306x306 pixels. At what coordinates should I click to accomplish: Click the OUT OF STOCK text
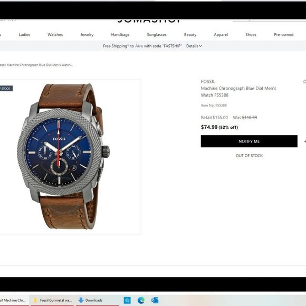click(249, 156)
